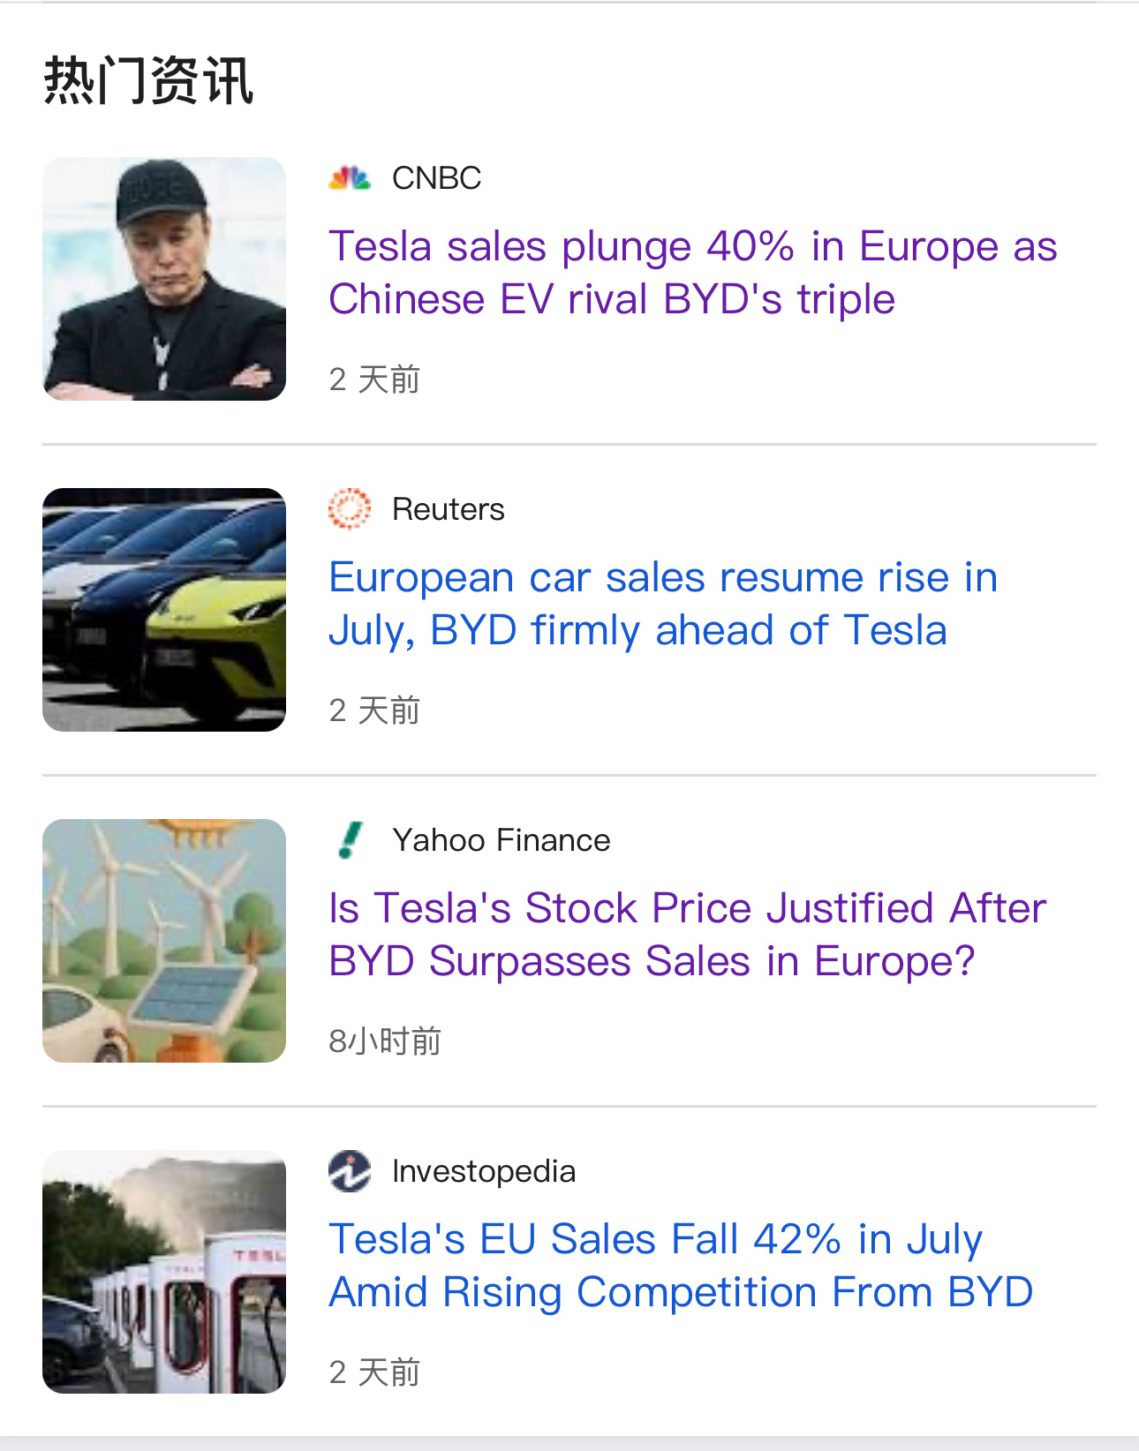Click the CNBC source name

coord(436,178)
